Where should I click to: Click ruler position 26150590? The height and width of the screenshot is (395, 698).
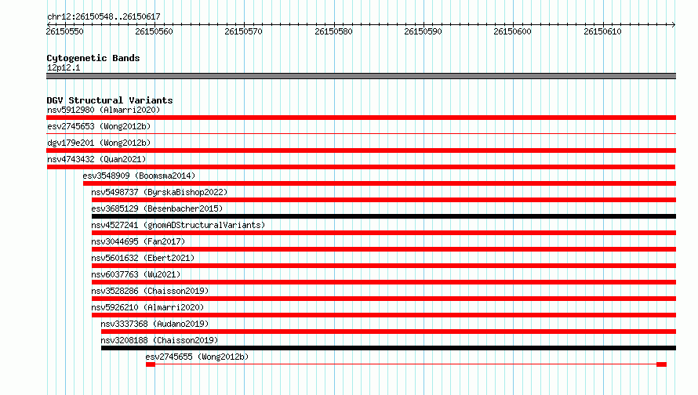click(423, 31)
